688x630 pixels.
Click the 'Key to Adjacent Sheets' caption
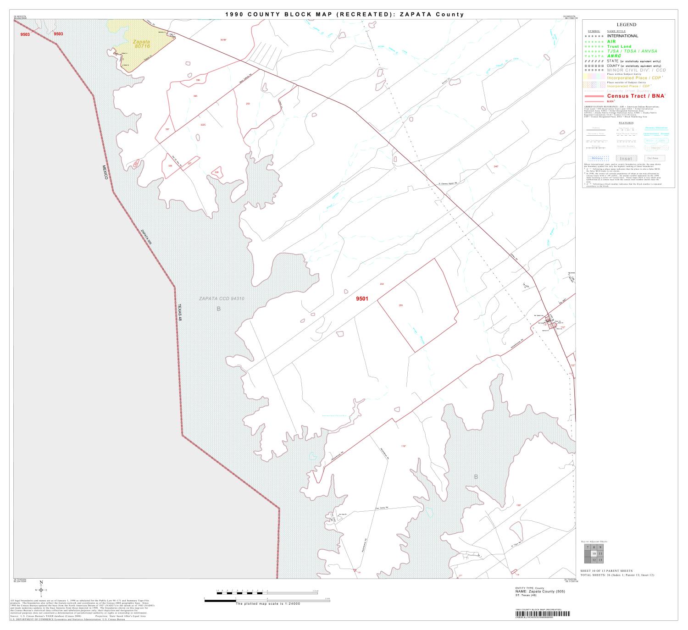coord(594,542)
